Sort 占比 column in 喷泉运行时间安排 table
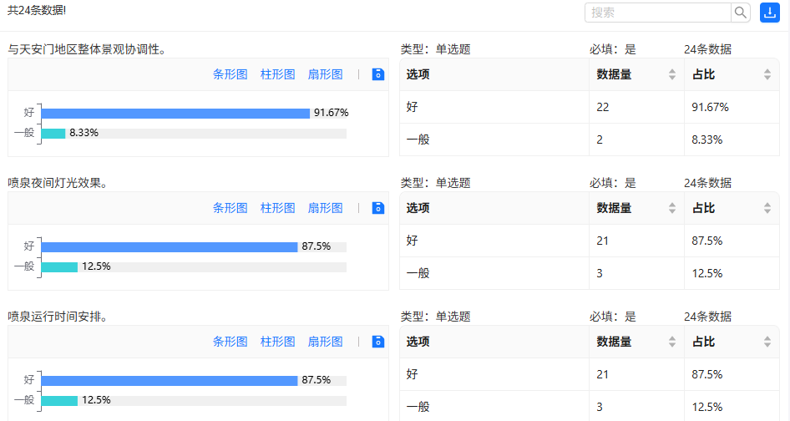790x421 pixels. (767, 342)
